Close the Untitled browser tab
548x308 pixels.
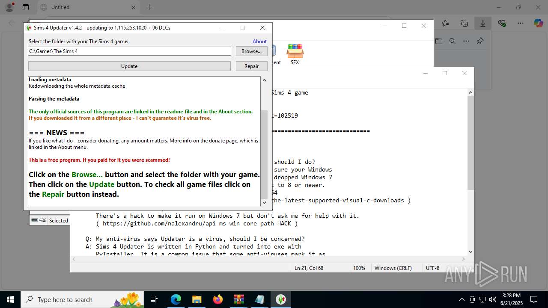click(133, 7)
